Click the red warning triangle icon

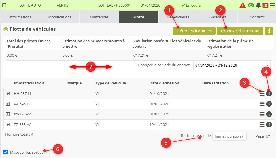click(x=243, y=5)
